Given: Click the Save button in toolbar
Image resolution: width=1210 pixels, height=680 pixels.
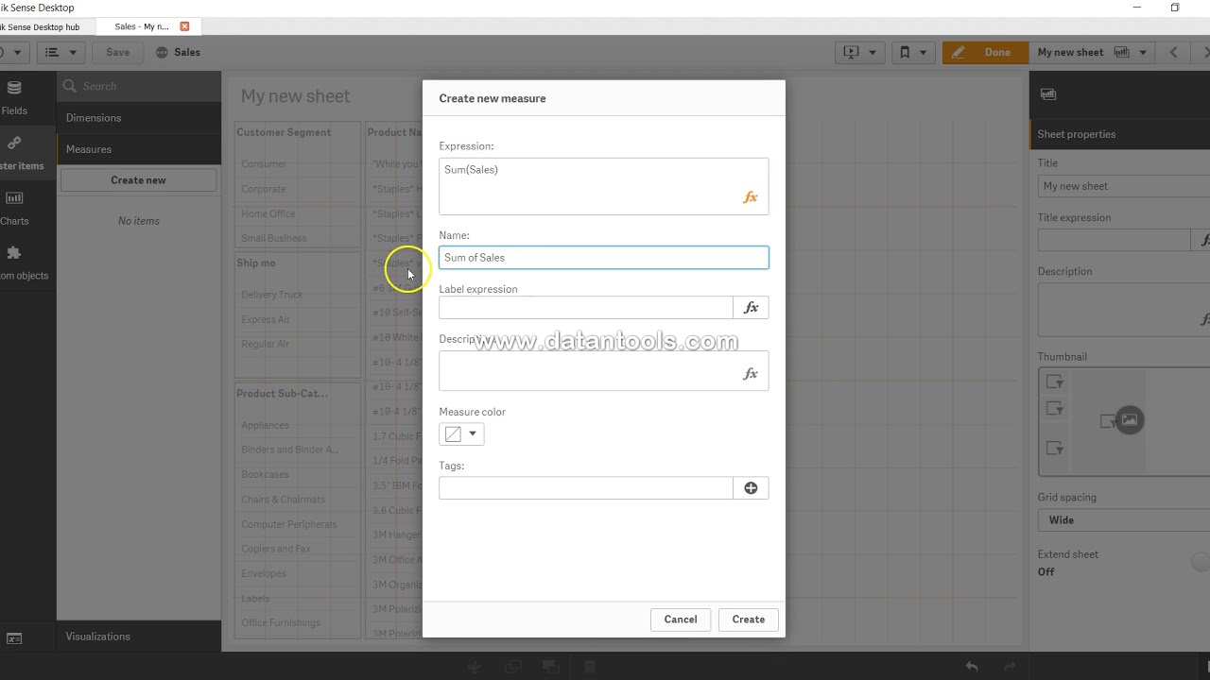Looking at the screenshot, I should 118,52.
